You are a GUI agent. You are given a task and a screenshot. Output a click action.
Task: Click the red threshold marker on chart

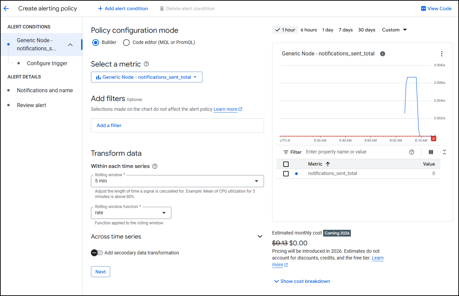click(433, 139)
